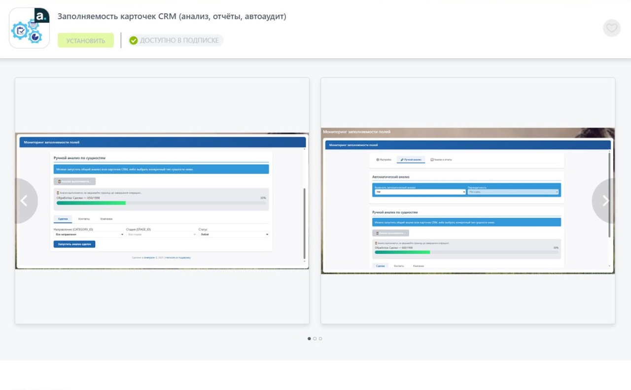The height and width of the screenshot is (390, 631).
Task: Open the Настройки gear tab in the right screenshot
Action: [x=384, y=160]
